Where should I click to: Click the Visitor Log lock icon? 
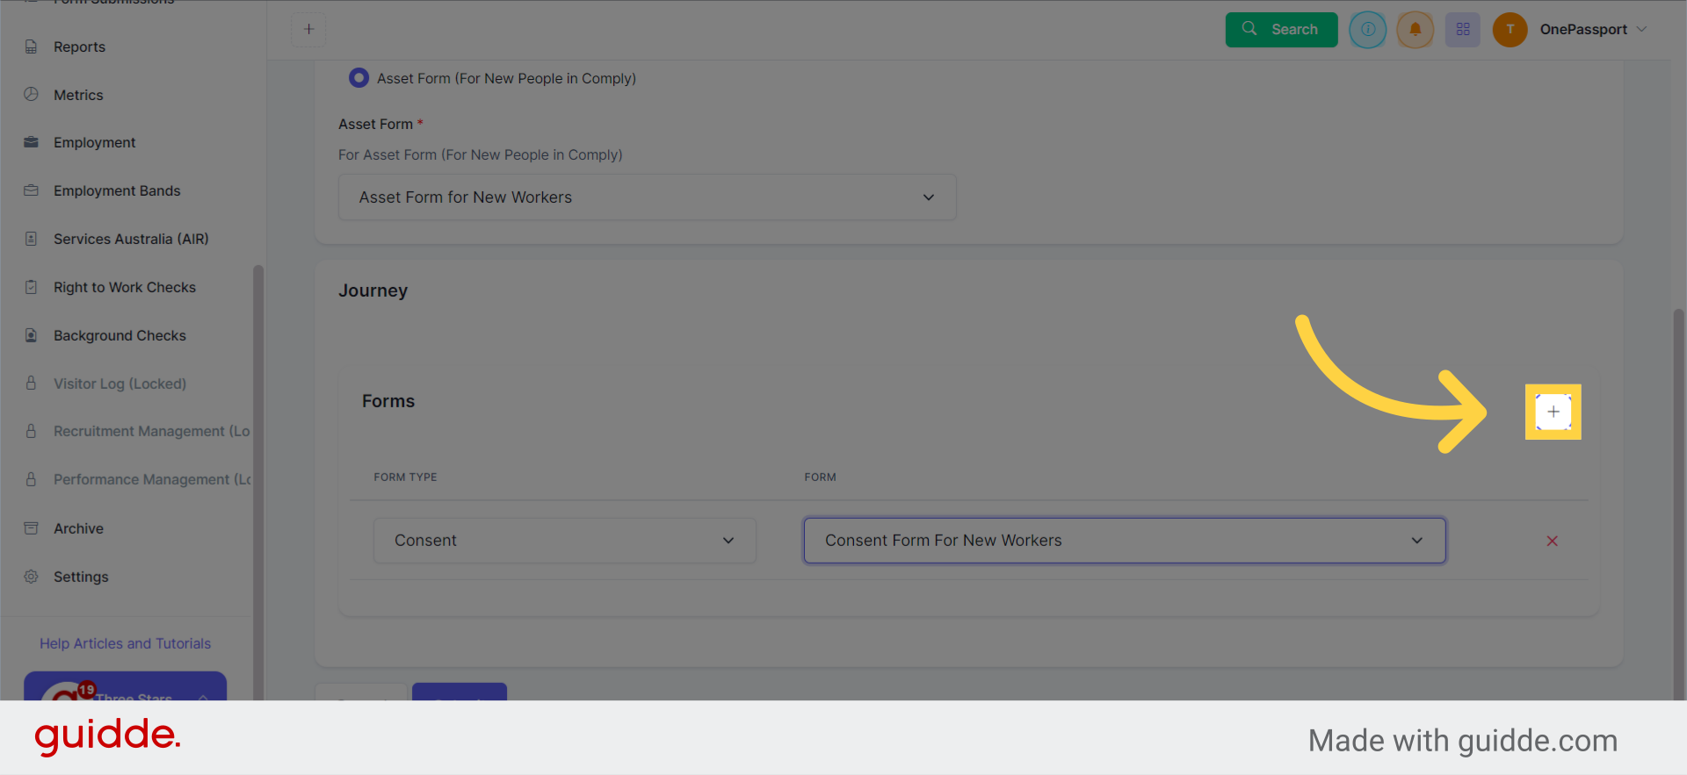[32, 384]
